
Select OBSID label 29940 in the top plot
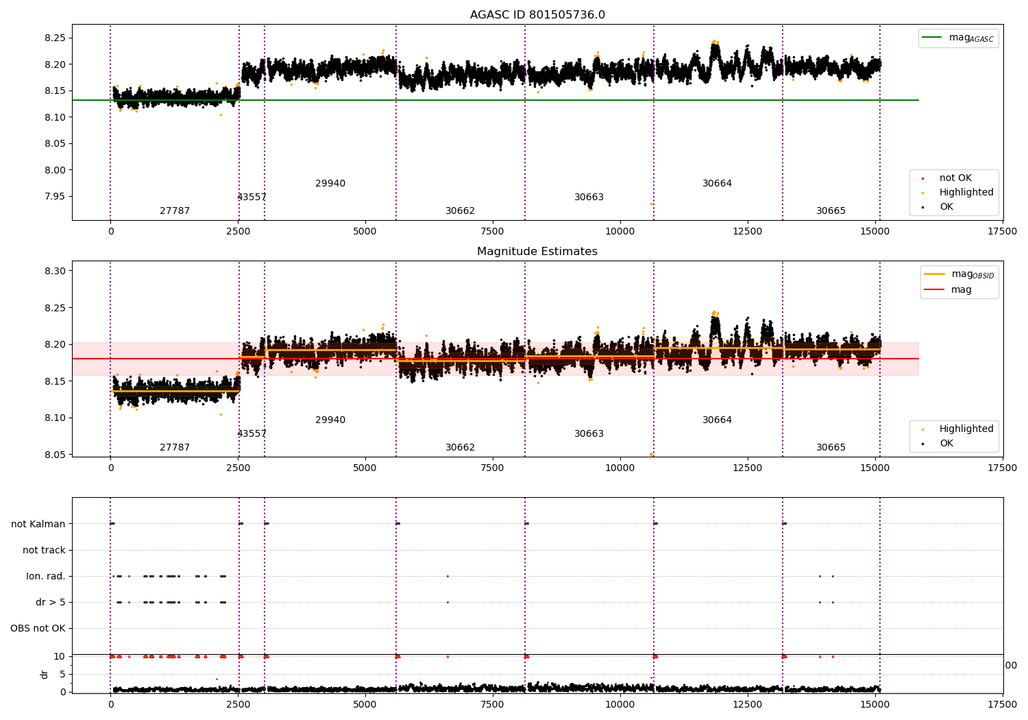tap(330, 184)
